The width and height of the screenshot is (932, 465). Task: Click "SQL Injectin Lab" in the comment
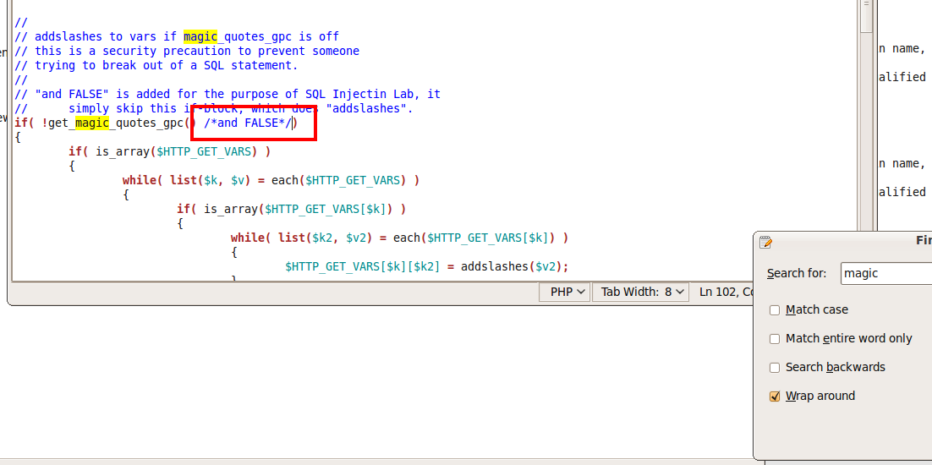click(358, 94)
